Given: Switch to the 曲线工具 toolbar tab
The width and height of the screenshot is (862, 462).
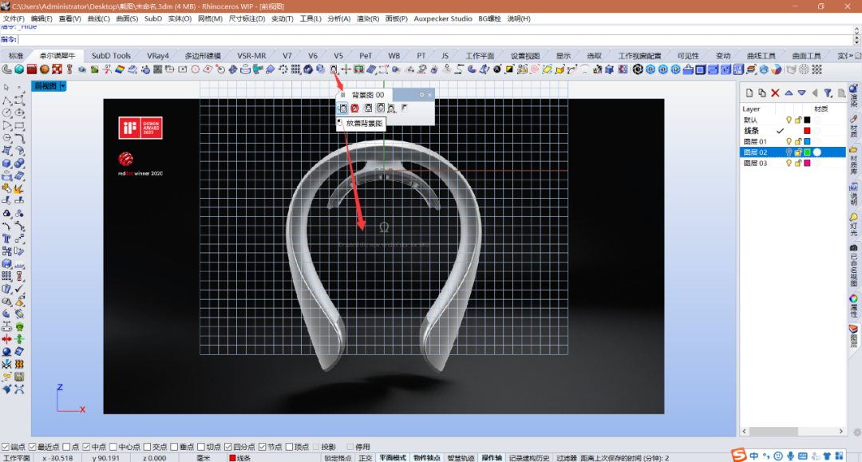Looking at the screenshot, I should 761,56.
